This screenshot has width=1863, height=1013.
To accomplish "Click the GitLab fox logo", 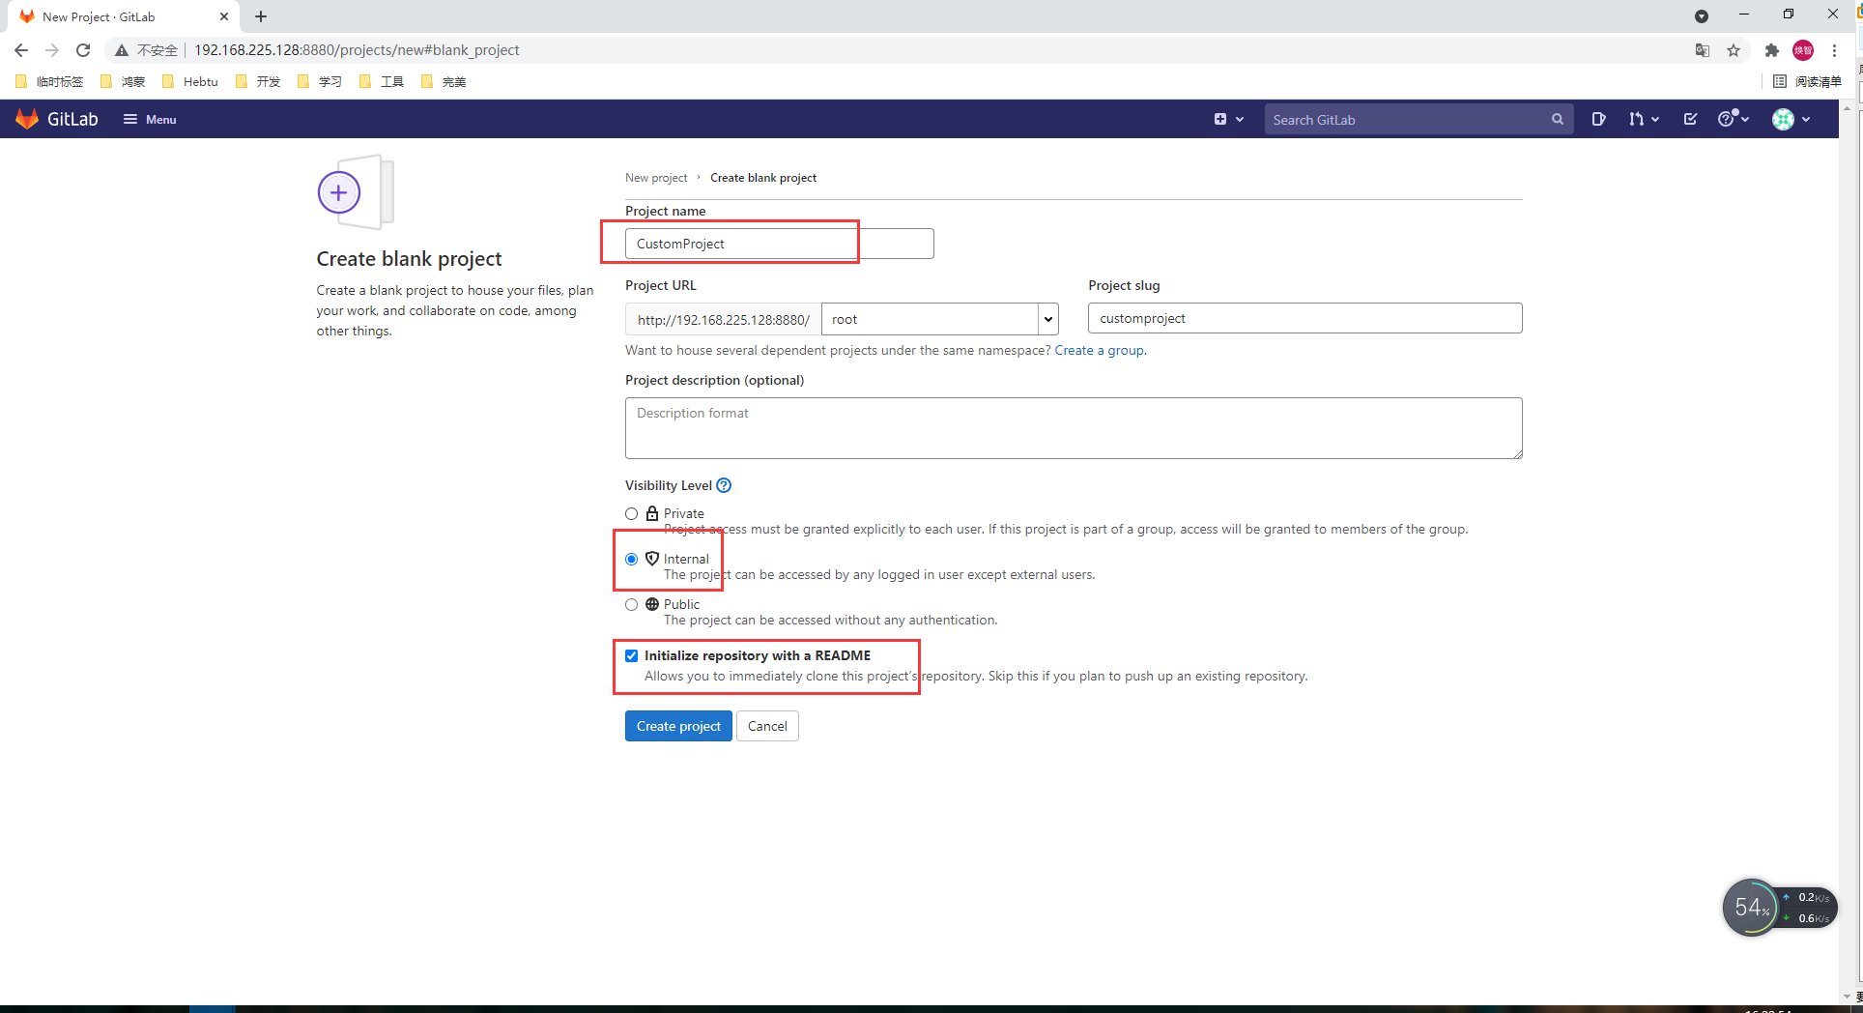I will [27, 119].
